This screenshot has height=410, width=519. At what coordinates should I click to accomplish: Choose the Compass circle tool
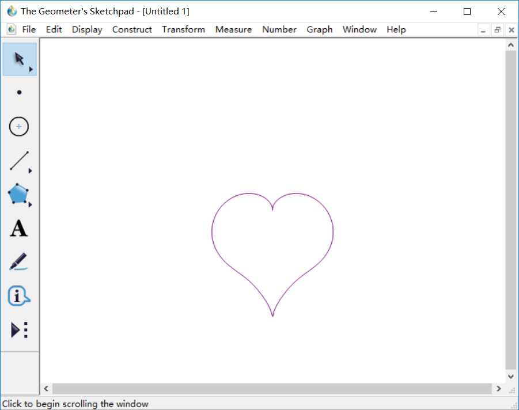tap(19, 127)
